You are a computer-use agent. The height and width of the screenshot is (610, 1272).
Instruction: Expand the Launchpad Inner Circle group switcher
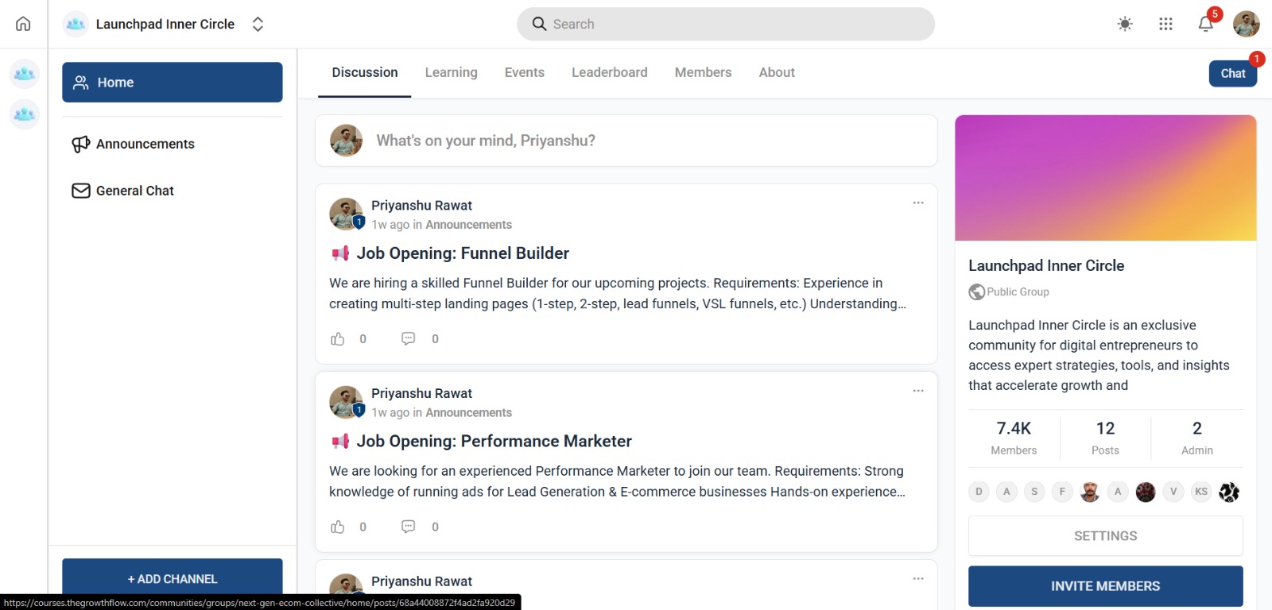(258, 24)
